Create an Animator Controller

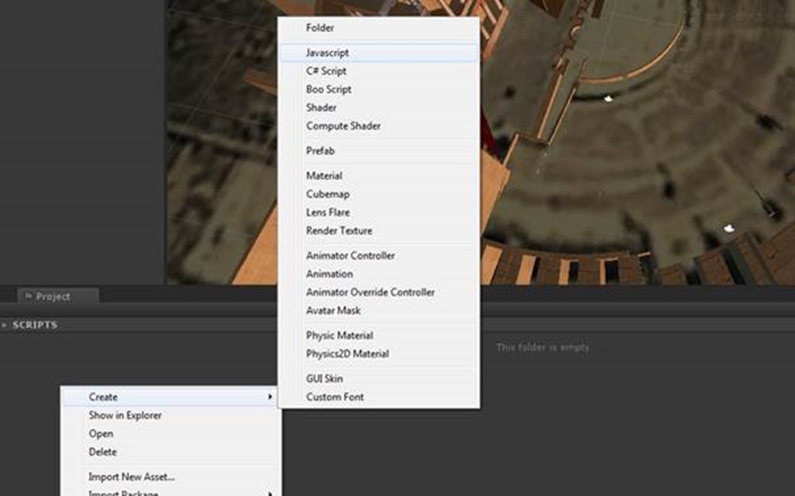tap(350, 256)
